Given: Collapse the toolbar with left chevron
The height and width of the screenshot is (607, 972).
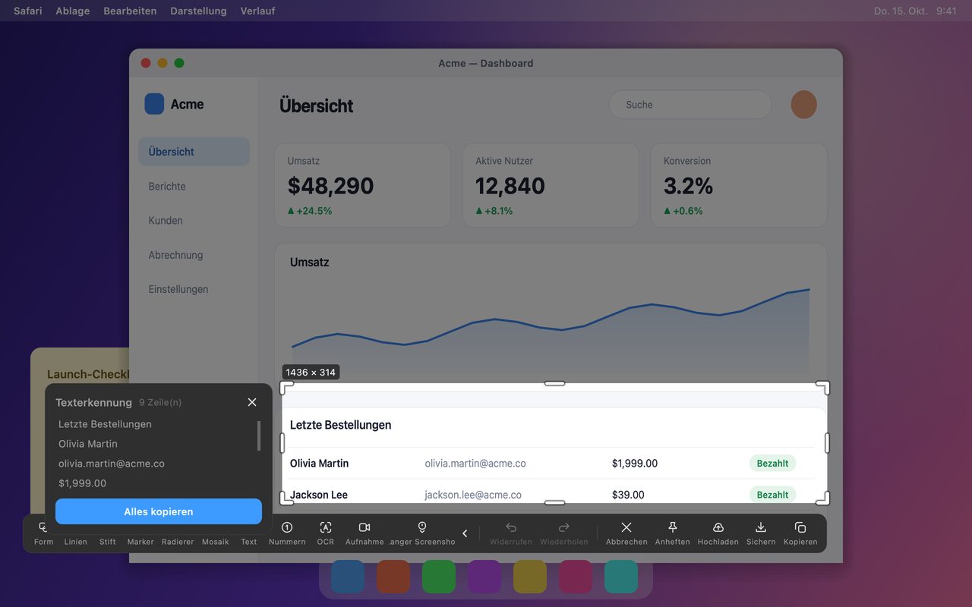Looking at the screenshot, I should click(x=465, y=533).
